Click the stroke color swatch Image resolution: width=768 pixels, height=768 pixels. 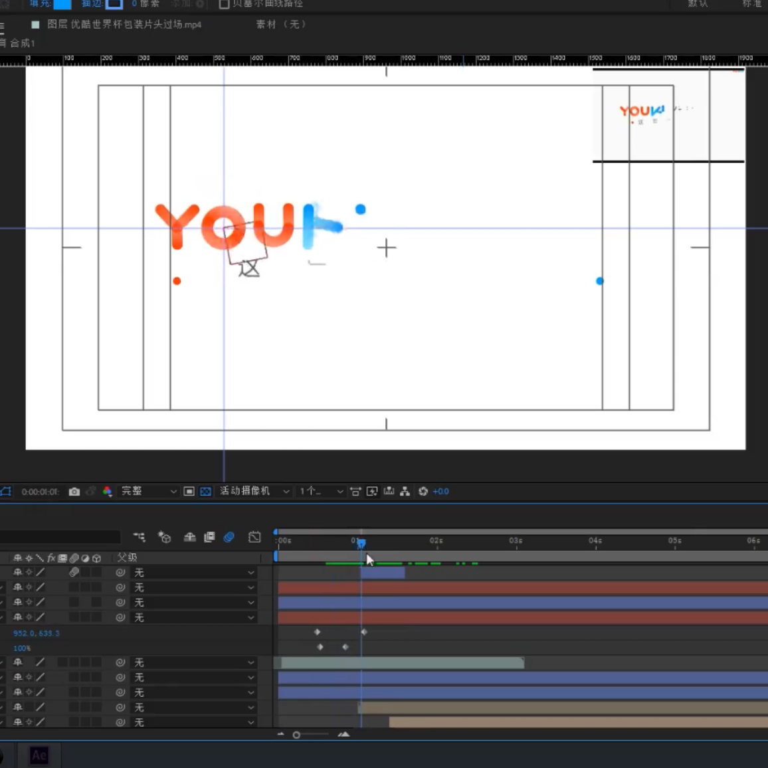(114, 4)
